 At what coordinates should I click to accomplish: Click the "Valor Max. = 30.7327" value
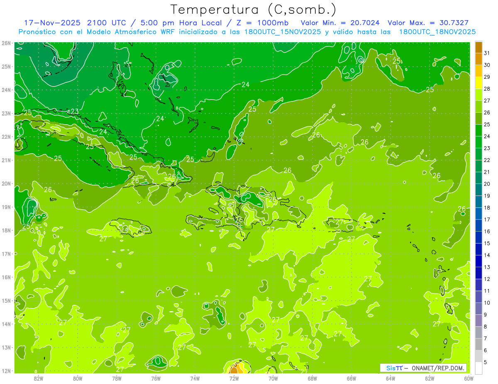click(428, 23)
